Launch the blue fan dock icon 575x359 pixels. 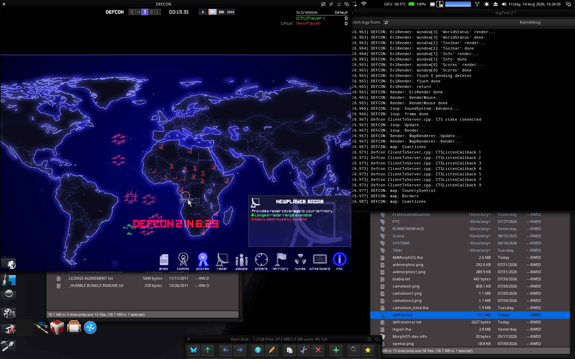[x=90, y=328]
